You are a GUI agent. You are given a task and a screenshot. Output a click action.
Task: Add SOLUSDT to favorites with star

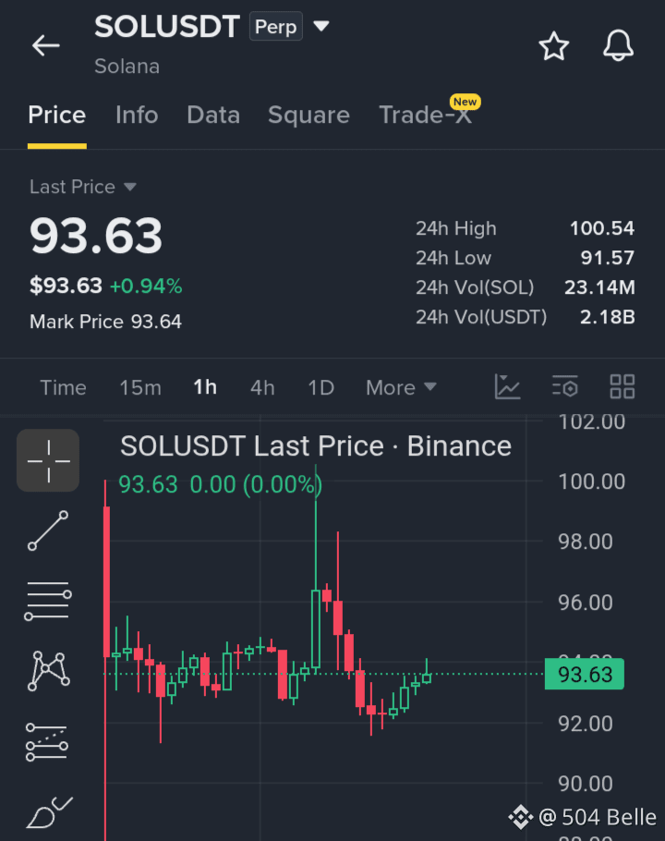[553, 46]
